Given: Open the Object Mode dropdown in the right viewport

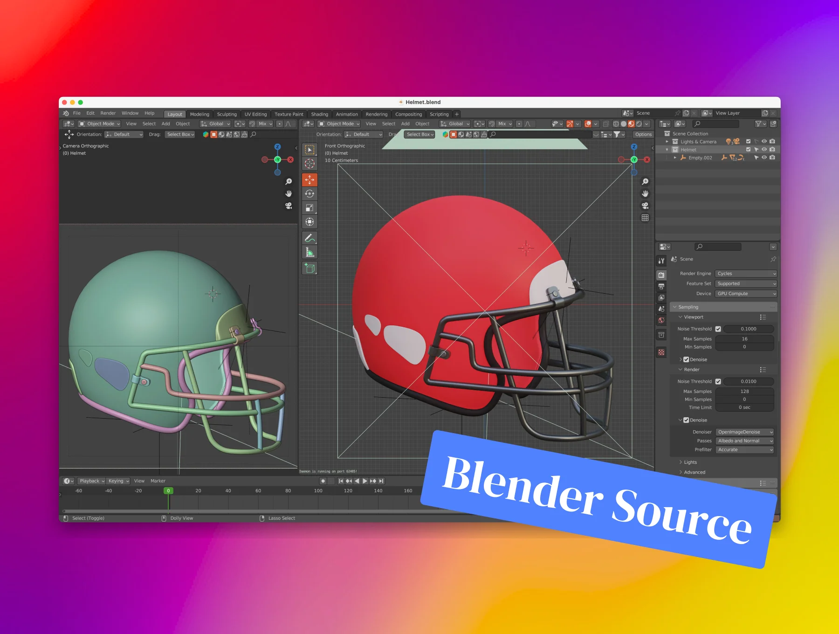Looking at the screenshot, I should tap(339, 124).
